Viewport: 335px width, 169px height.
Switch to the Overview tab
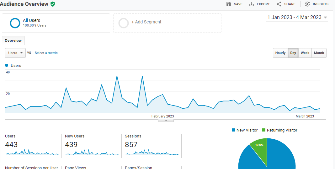(13, 40)
